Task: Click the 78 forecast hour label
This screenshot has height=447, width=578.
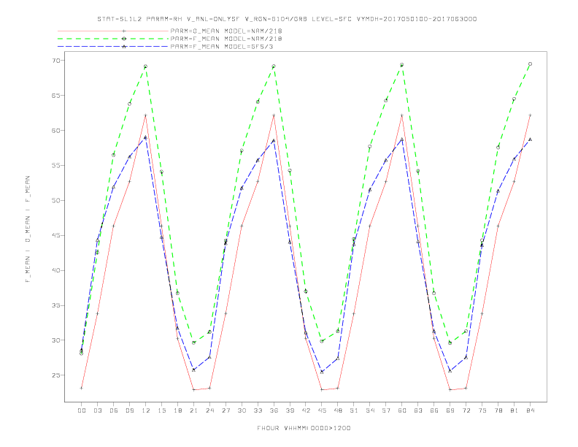Action: pyautogui.click(x=498, y=410)
